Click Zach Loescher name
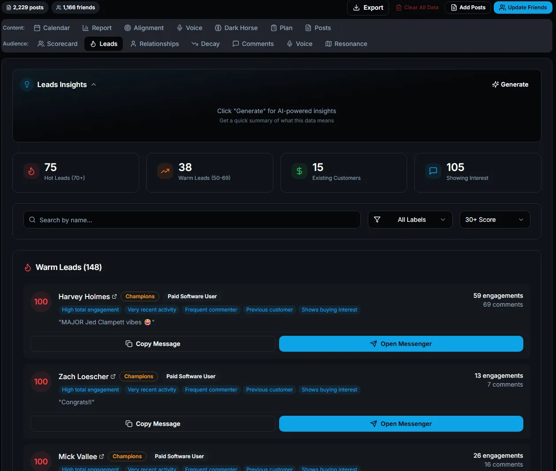This screenshot has height=471, width=556. 83,376
